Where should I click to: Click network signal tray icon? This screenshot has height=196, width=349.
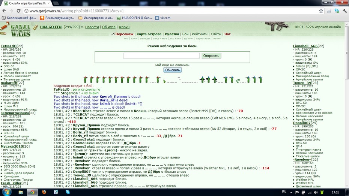tap(310, 193)
